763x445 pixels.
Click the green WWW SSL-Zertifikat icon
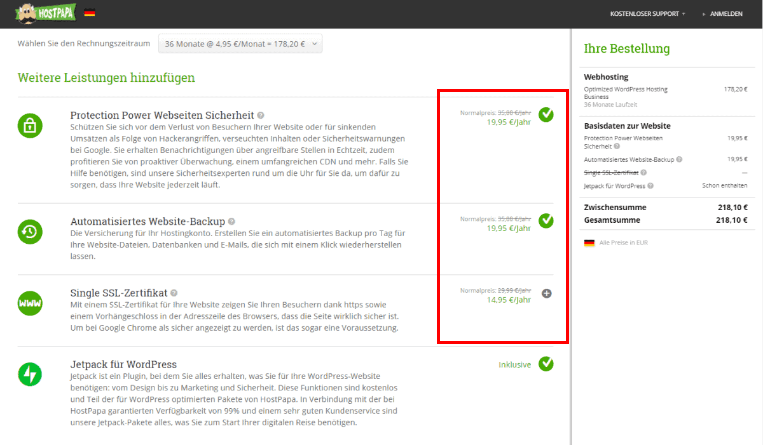[x=30, y=304]
